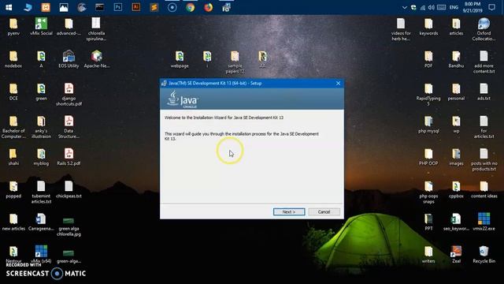Select the Recycle Bin icon
The height and width of the screenshot is (284, 504).
click(484, 254)
